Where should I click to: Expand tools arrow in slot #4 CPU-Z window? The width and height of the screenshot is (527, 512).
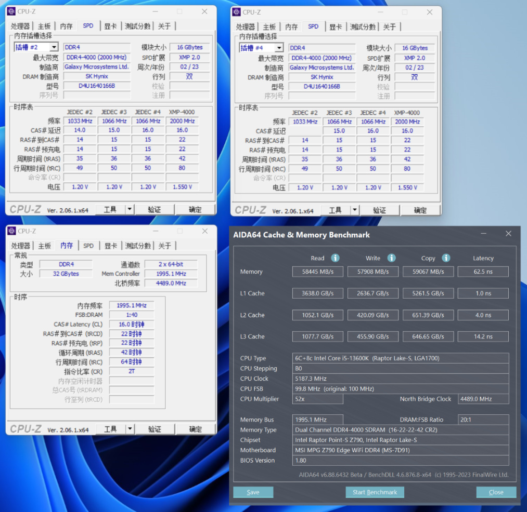tap(355, 210)
